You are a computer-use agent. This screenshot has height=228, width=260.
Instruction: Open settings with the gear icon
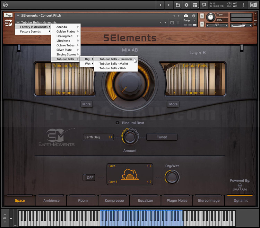coord(187,5)
